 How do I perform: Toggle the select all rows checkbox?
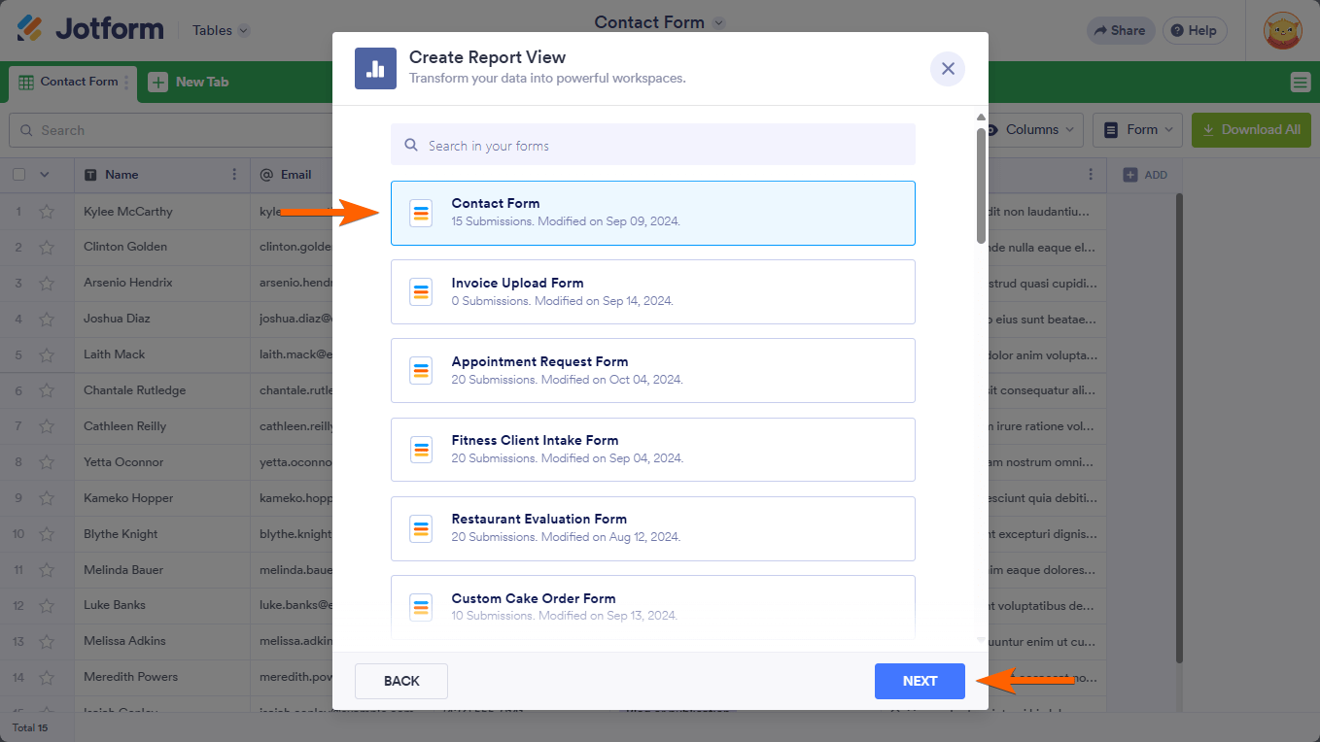point(19,175)
